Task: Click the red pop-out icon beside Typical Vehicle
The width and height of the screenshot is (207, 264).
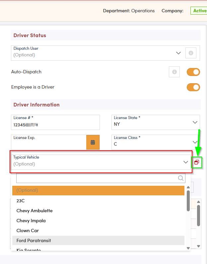Action: tap(197, 162)
